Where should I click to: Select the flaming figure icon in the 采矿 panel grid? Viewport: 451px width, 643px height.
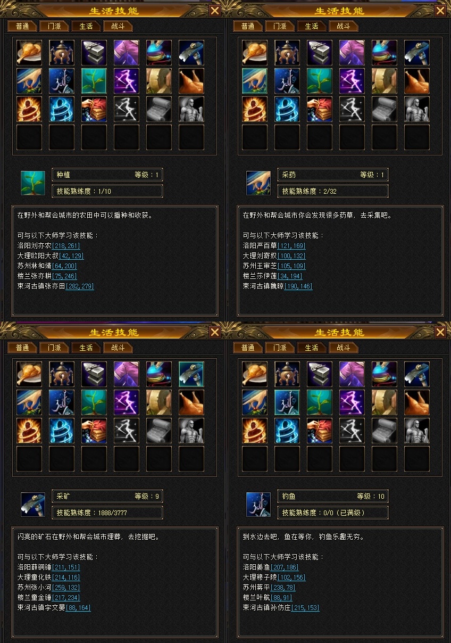(x=29, y=431)
